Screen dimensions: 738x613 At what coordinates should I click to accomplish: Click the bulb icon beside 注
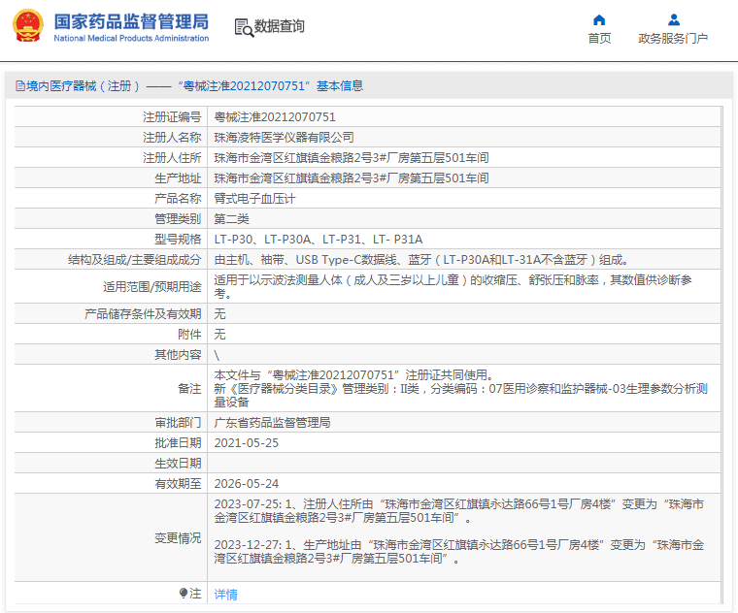[184, 594]
